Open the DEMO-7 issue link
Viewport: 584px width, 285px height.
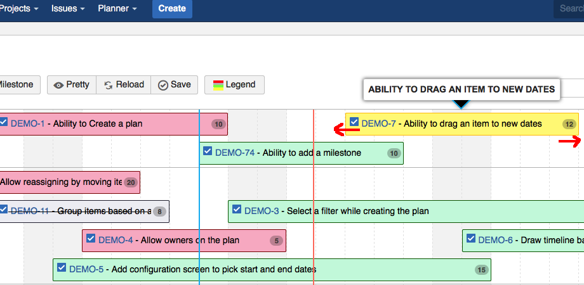click(x=378, y=123)
